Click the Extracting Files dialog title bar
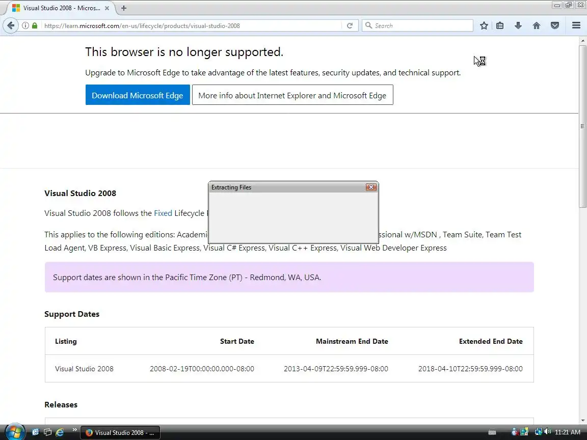 (x=287, y=187)
